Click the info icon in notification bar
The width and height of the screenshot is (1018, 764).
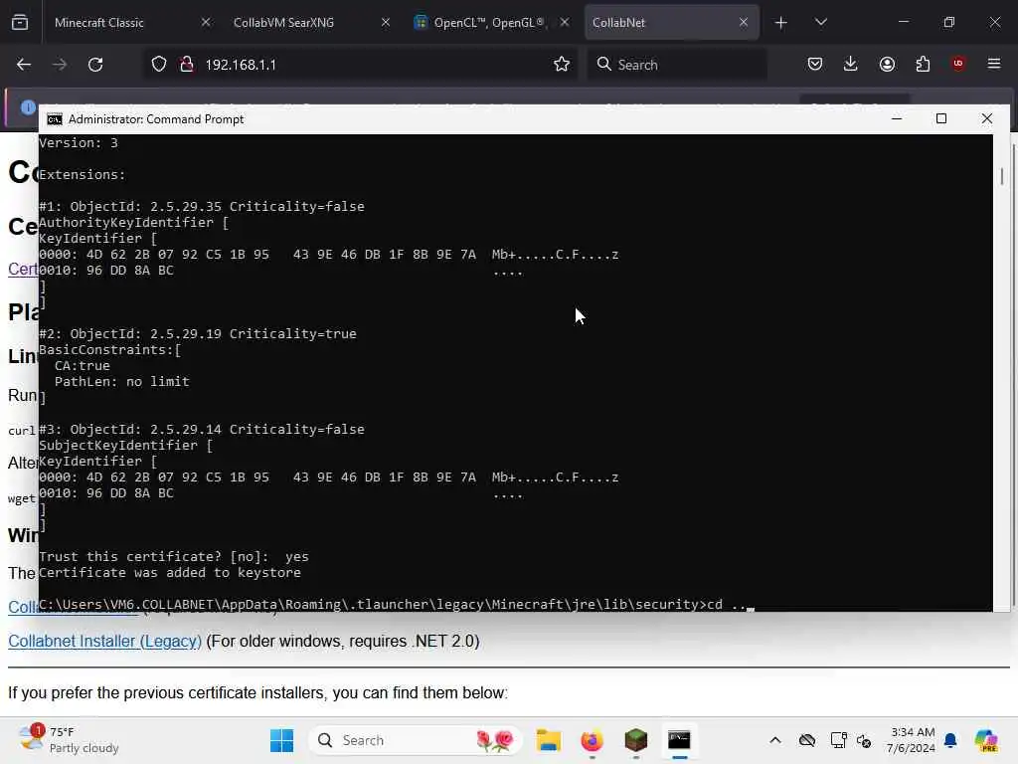[28, 107]
